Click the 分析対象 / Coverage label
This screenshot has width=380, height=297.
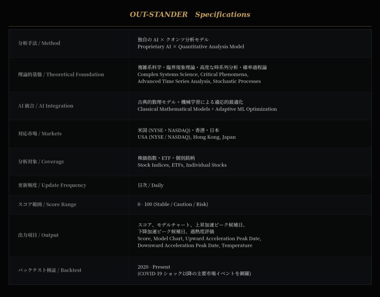click(x=41, y=162)
